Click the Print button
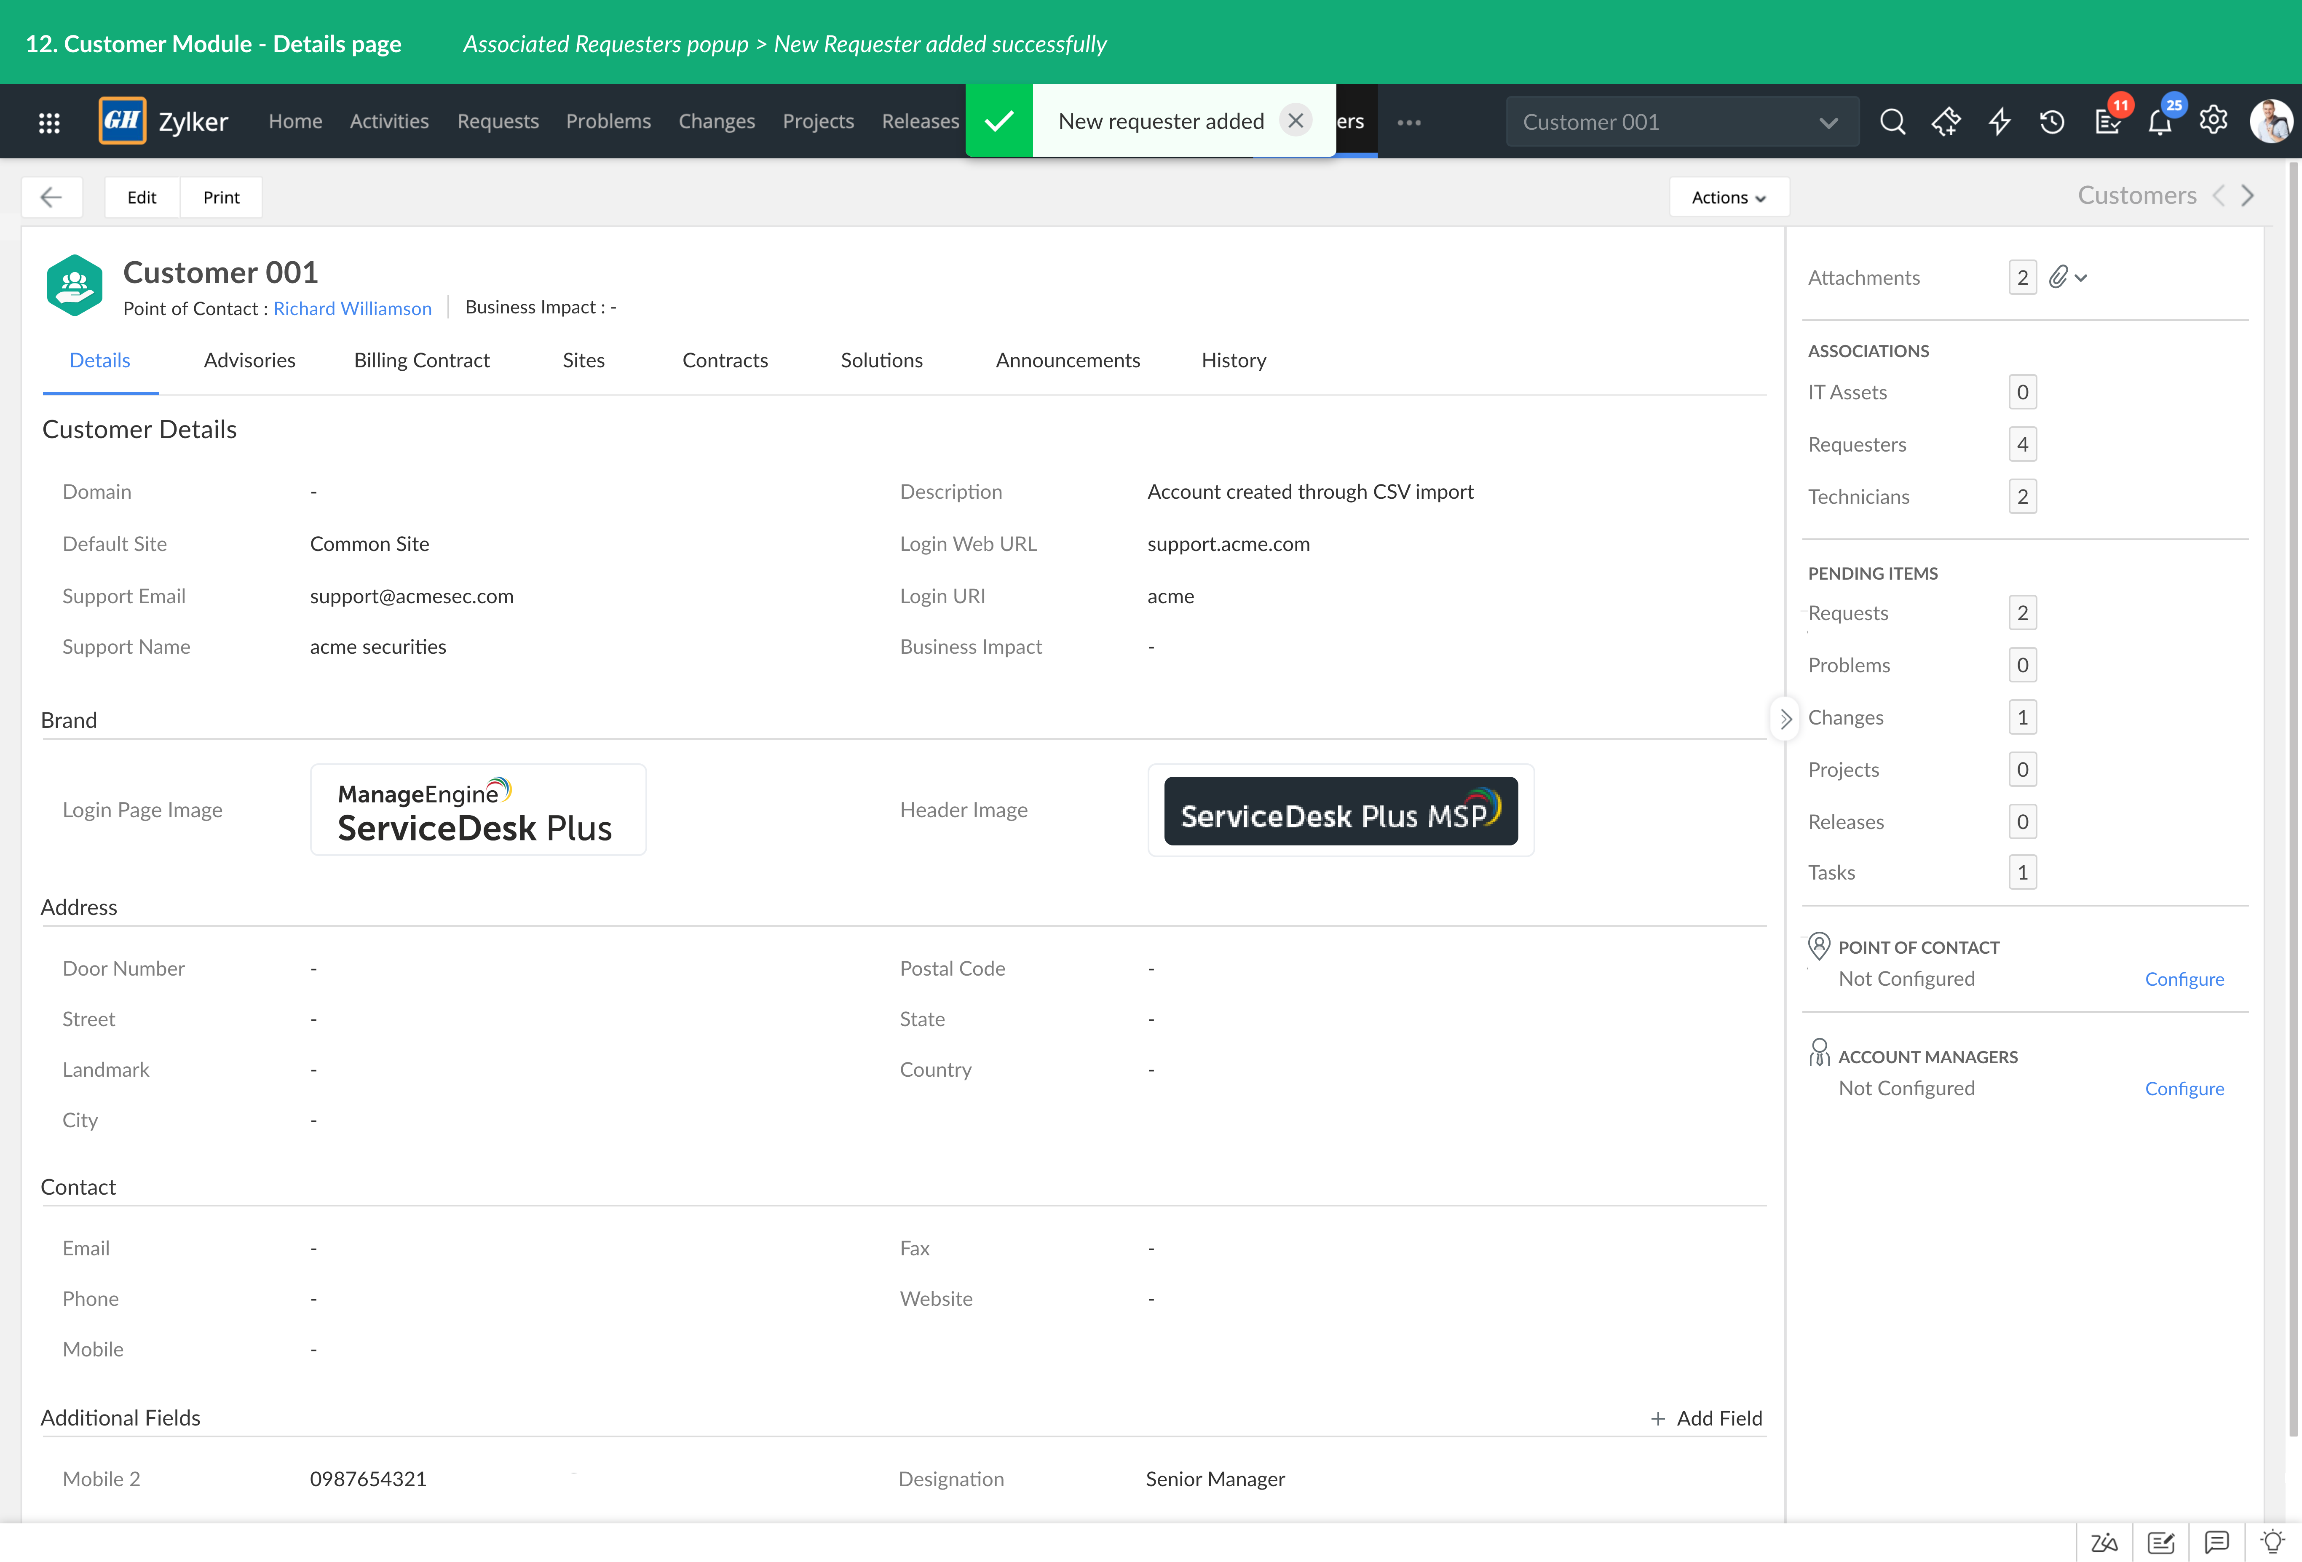2302x1562 pixels. 221,197
